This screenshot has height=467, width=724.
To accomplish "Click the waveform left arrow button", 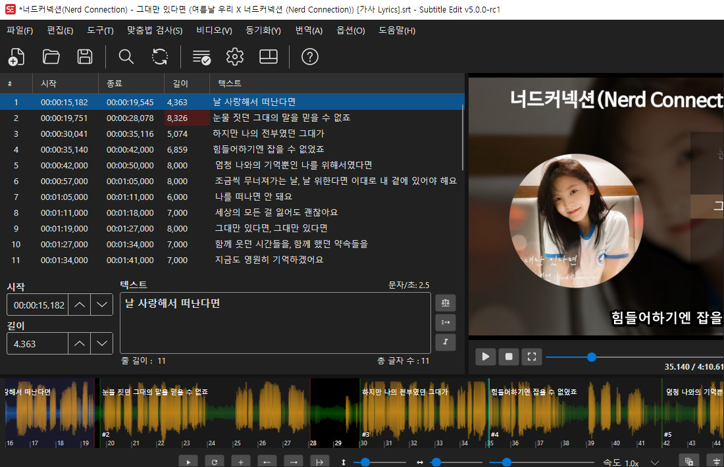I will point(267,462).
